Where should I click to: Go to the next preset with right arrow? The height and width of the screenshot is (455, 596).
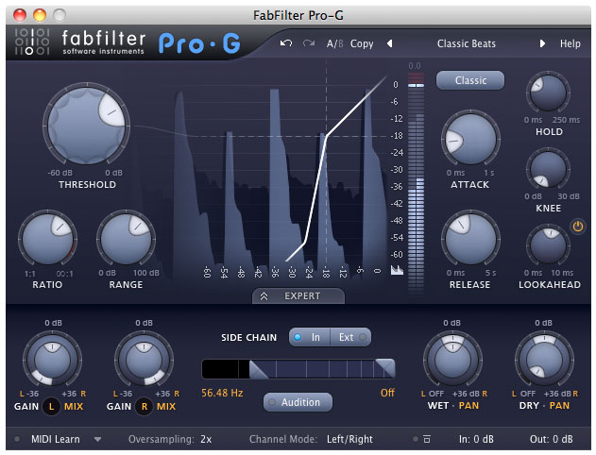(x=542, y=43)
